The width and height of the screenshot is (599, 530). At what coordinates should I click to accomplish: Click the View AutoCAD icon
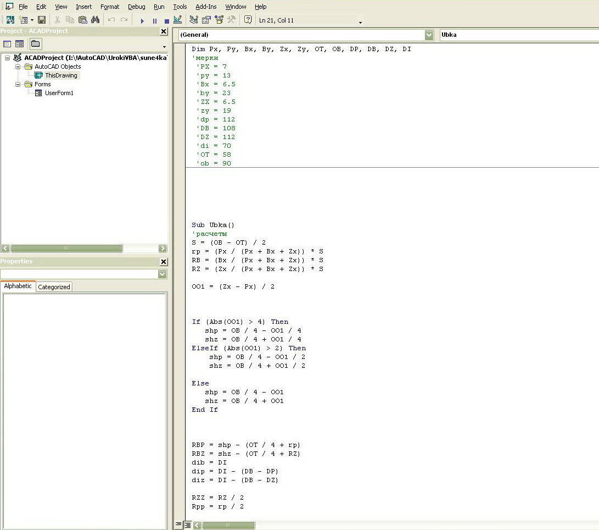tap(10, 20)
